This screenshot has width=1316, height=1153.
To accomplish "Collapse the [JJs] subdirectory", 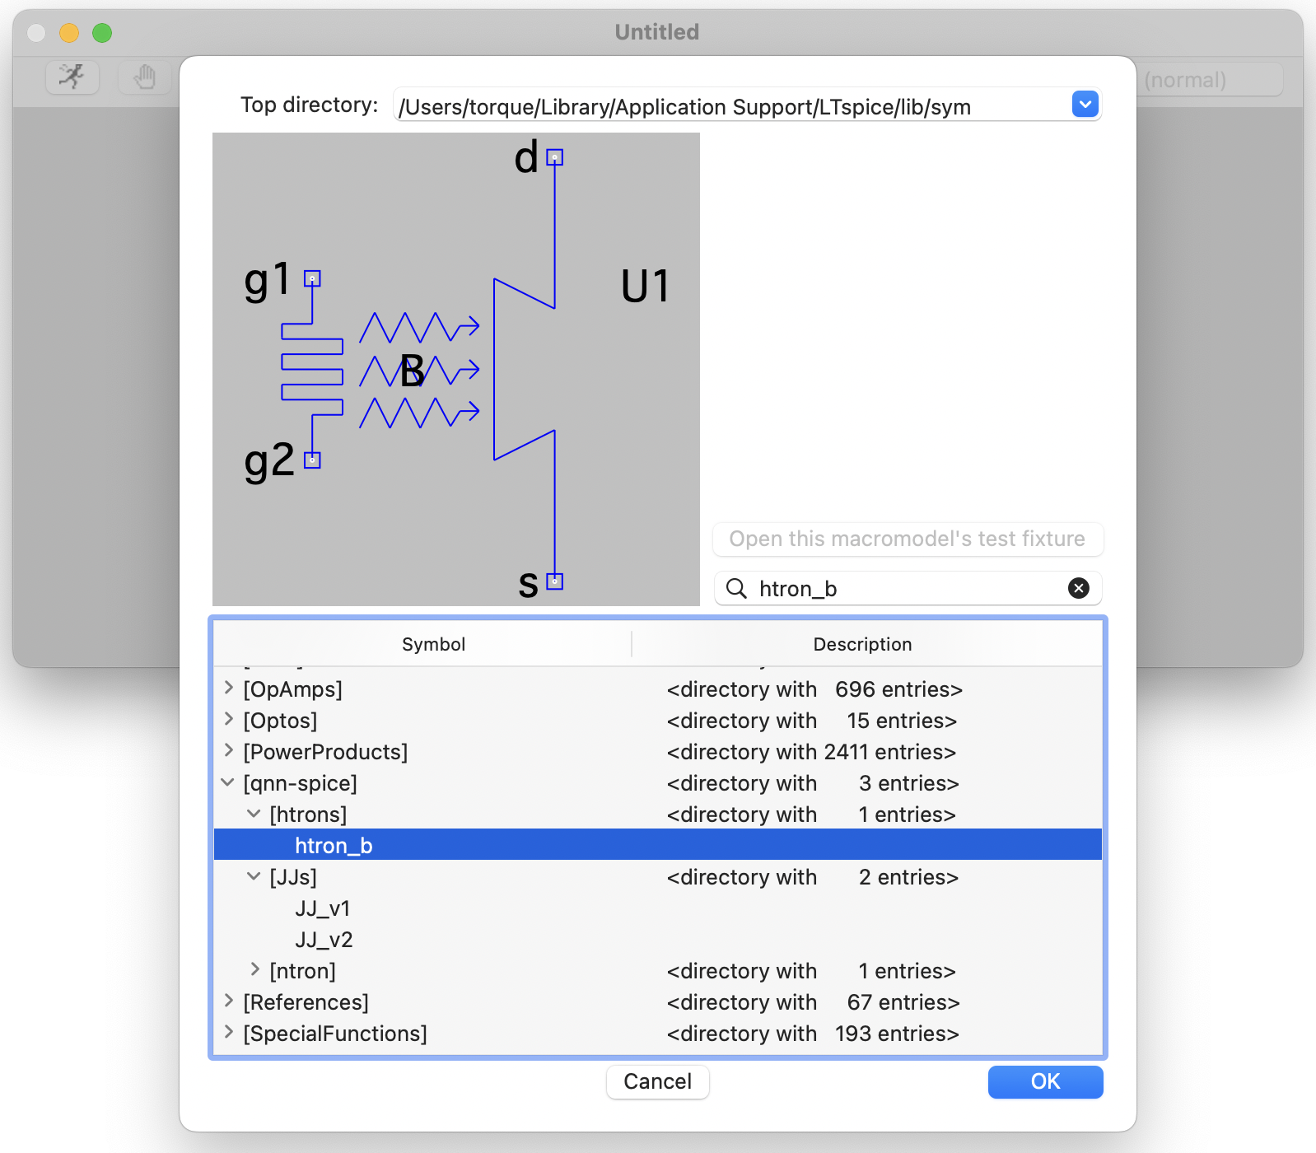I will click(x=254, y=876).
